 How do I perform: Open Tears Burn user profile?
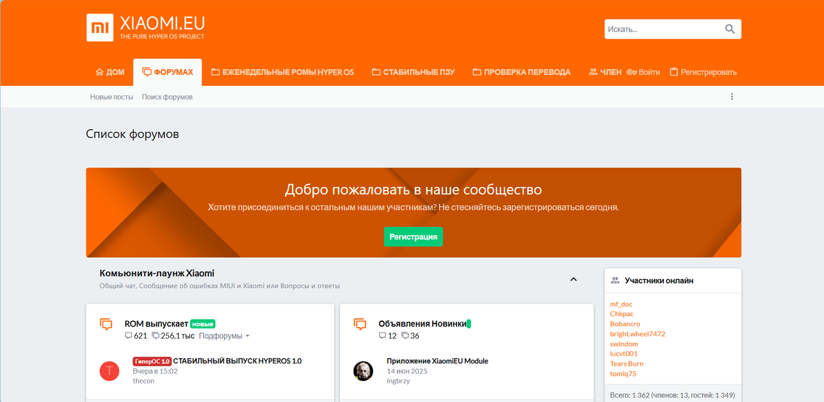tap(627, 364)
